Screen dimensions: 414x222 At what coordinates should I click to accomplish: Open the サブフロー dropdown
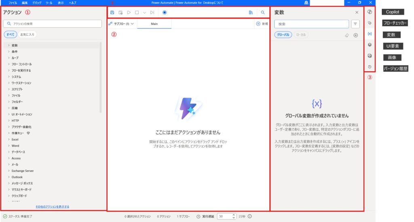tap(121, 24)
